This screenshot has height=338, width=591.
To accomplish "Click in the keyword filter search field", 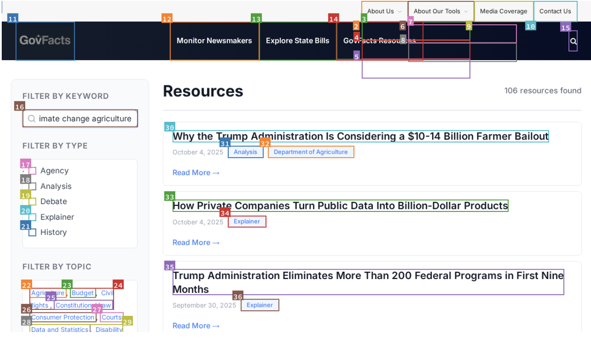I will click(x=85, y=119).
